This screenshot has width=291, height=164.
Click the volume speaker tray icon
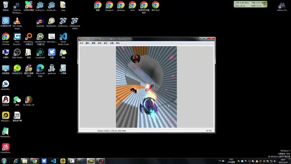[x=275, y=161]
